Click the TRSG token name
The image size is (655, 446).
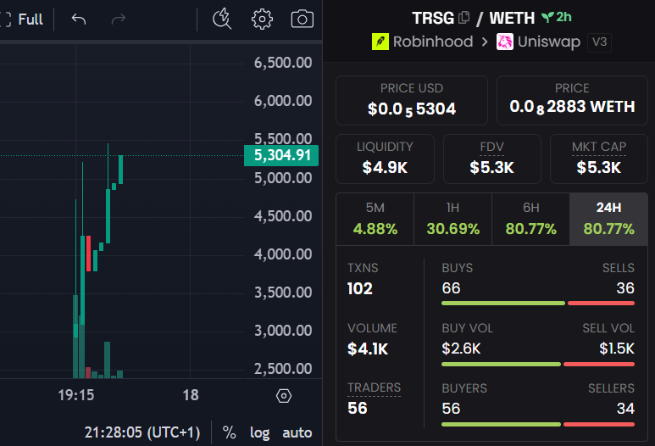[x=433, y=18]
